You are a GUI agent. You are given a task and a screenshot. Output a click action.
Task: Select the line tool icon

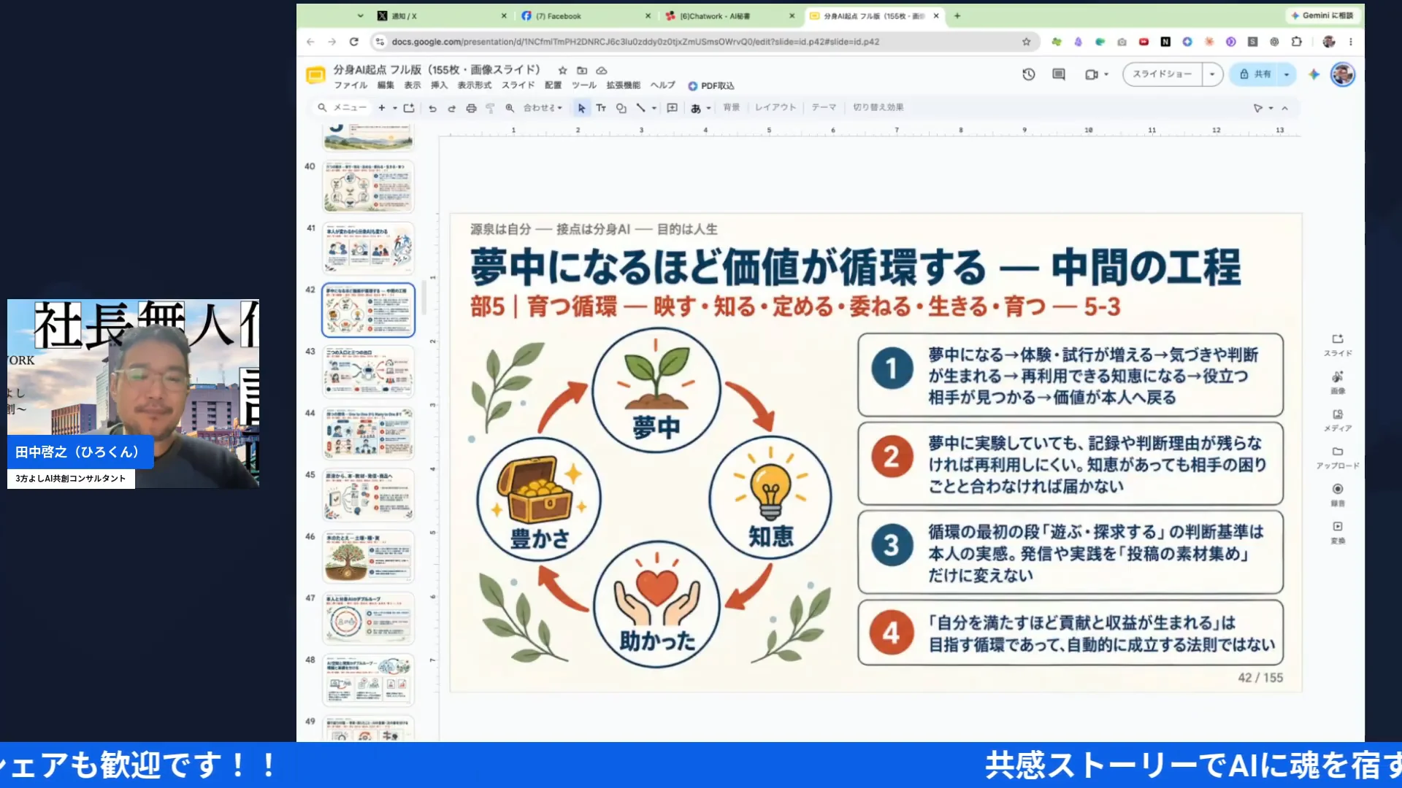pos(640,108)
